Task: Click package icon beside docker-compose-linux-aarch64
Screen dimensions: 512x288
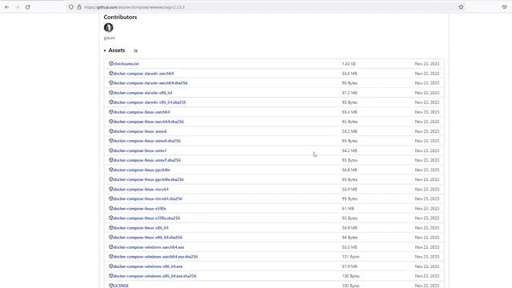Action: [x=111, y=112]
